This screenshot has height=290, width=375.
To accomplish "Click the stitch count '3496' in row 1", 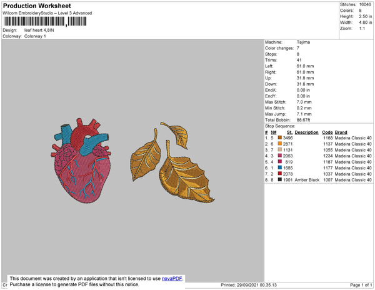I will (287, 137).
